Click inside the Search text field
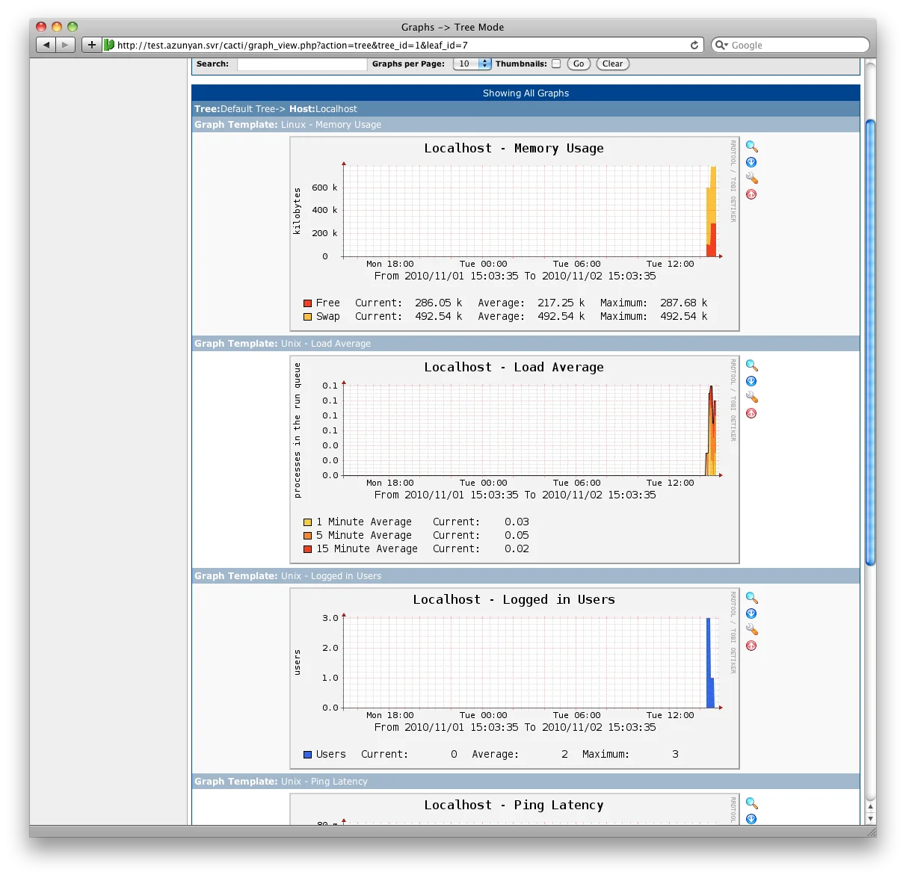This screenshot has height=878, width=906. tap(302, 64)
